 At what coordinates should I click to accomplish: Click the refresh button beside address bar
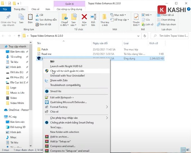coord(145,36)
